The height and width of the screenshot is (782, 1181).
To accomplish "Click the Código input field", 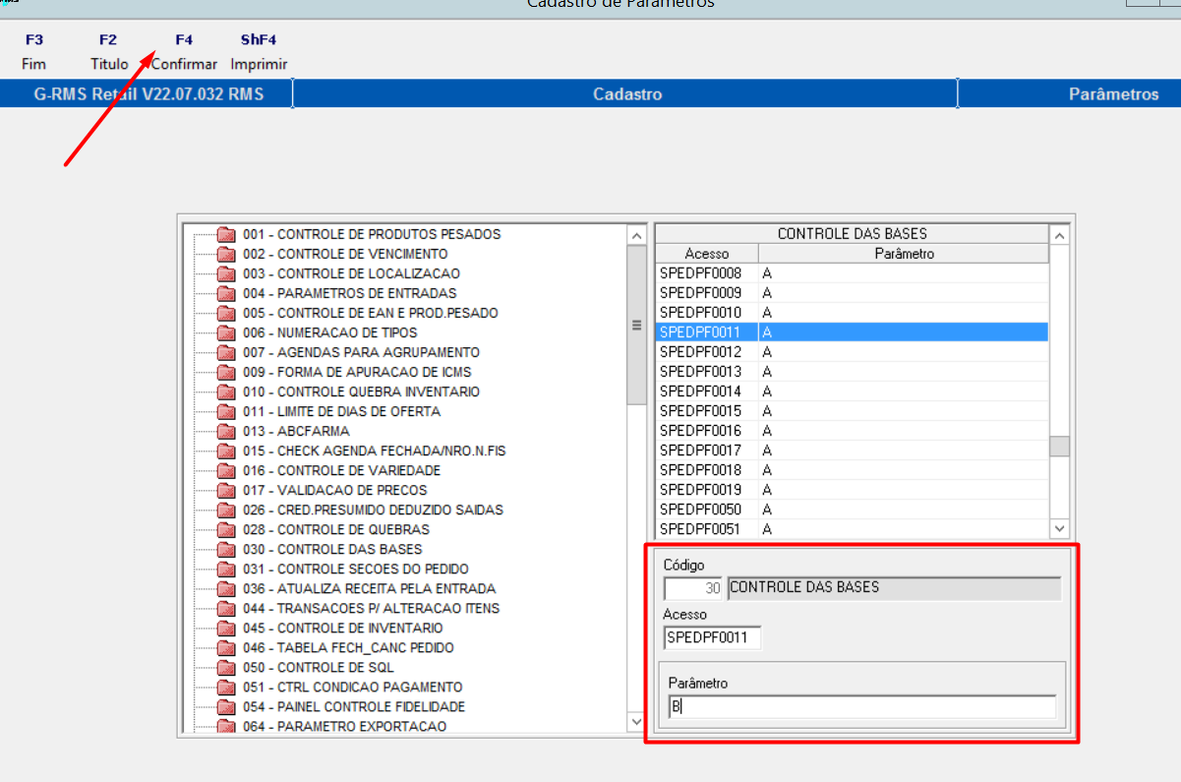I will pyautogui.click(x=693, y=588).
